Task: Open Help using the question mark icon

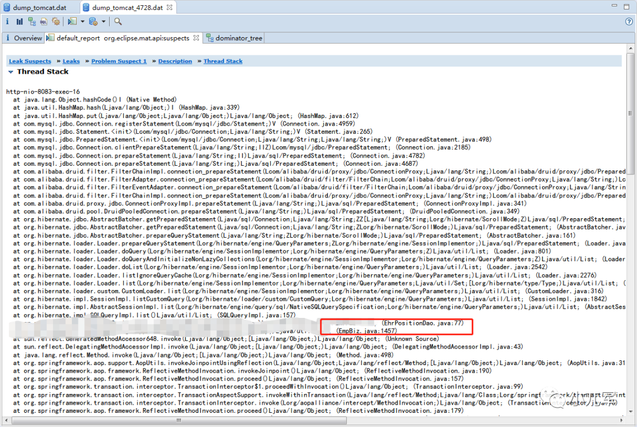Action: click(629, 21)
